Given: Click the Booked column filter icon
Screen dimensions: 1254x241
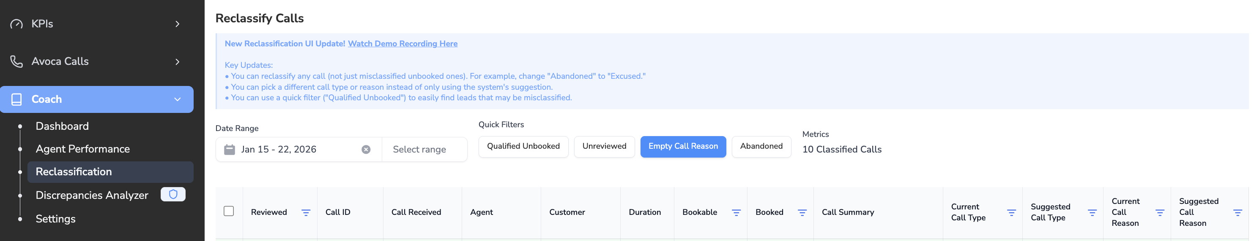Looking at the screenshot, I should pyautogui.click(x=802, y=213).
